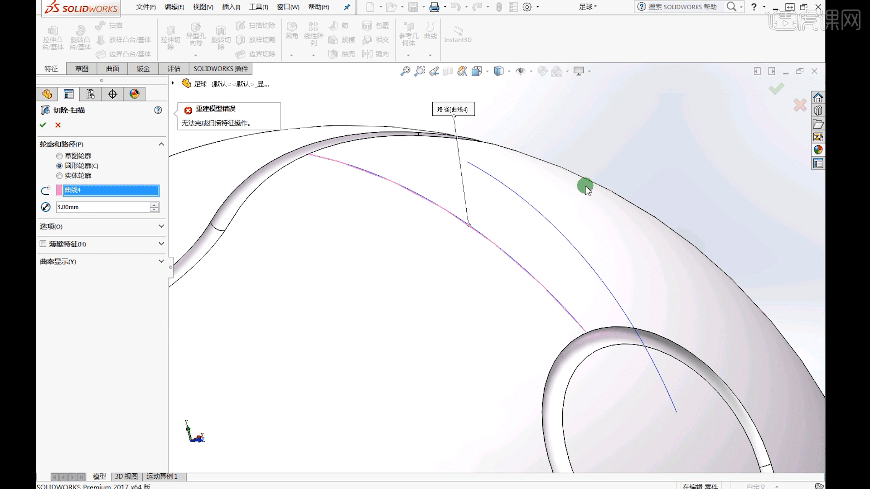Select the 草图轮廓 radio button
The image size is (870, 489).
(59, 156)
